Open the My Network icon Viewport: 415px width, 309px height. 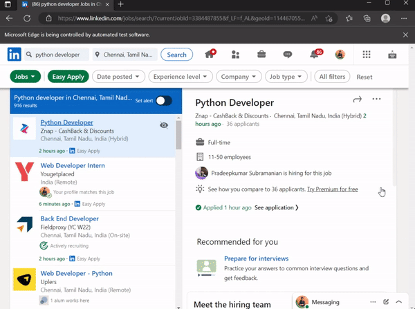[x=235, y=55]
